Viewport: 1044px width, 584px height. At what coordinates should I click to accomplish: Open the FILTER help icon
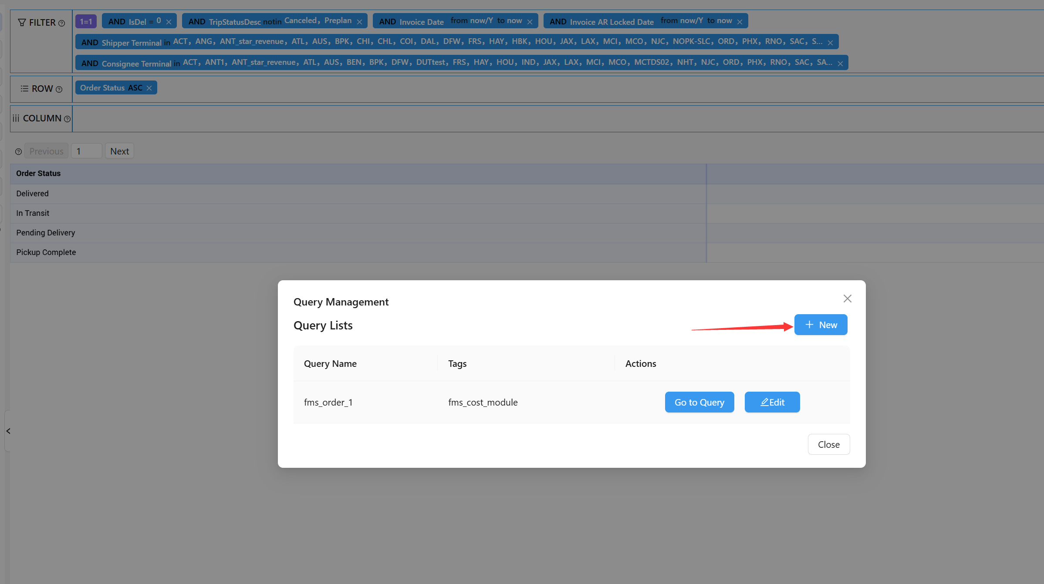point(62,23)
